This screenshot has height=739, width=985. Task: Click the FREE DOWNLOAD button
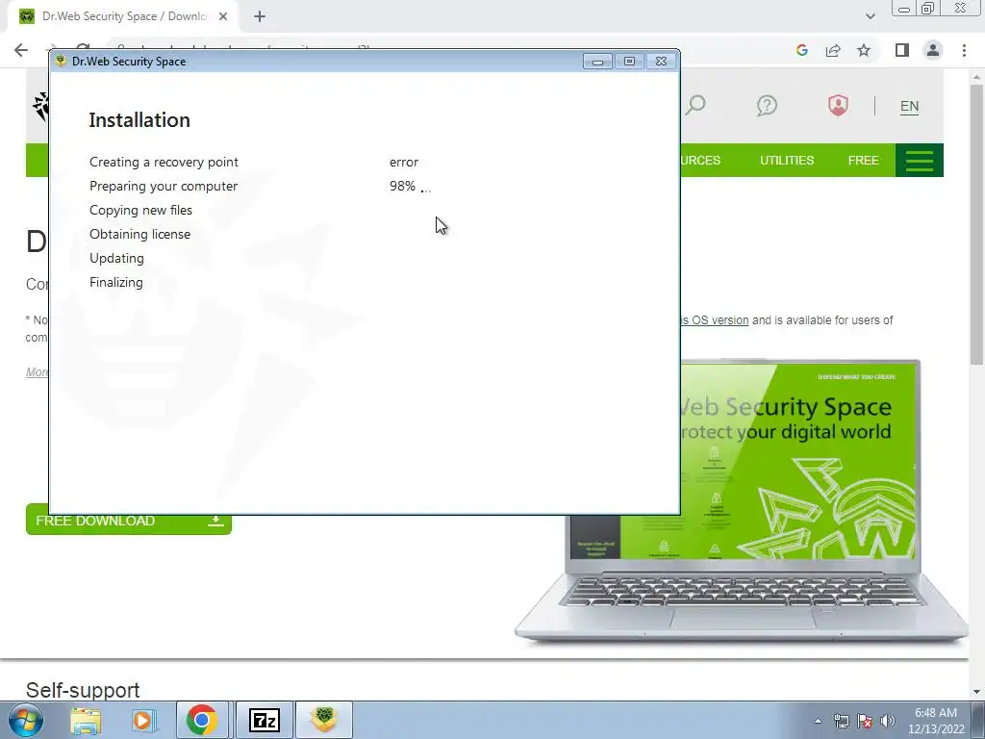click(128, 521)
